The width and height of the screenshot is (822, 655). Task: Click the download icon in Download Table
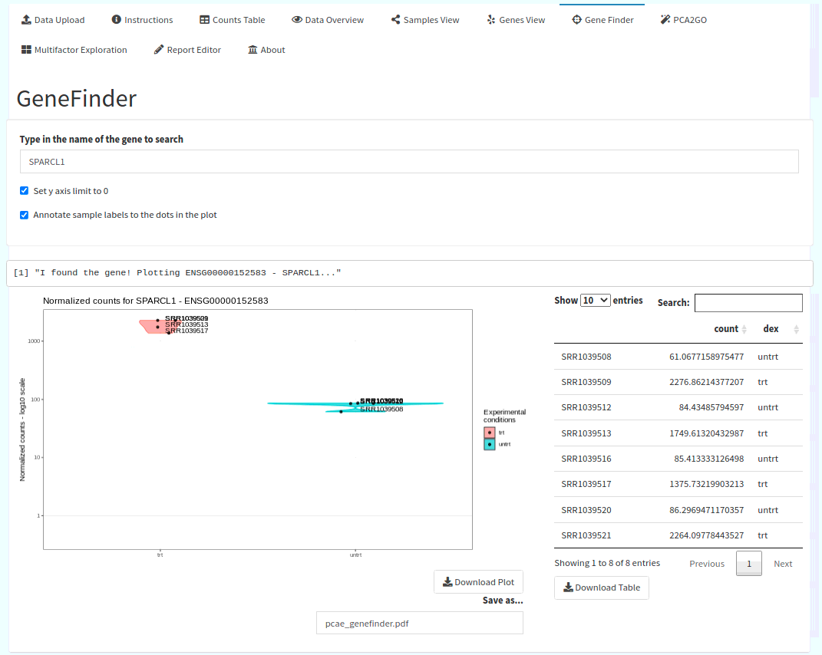point(568,588)
